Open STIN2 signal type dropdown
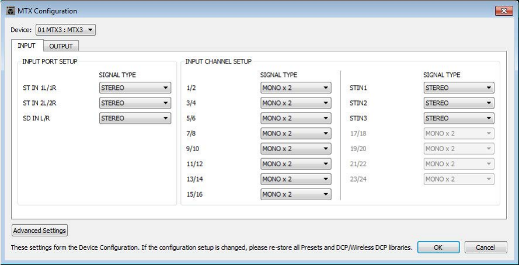519x265 pixels. (459, 103)
